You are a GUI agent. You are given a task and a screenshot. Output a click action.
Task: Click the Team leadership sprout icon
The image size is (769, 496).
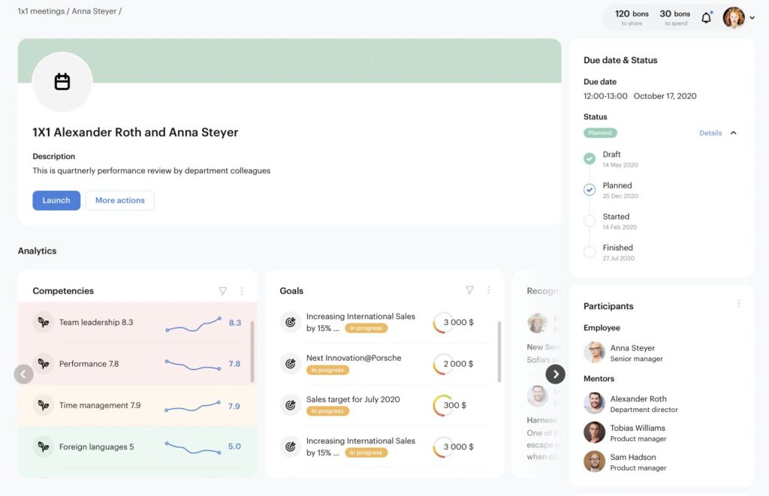click(44, 322)
